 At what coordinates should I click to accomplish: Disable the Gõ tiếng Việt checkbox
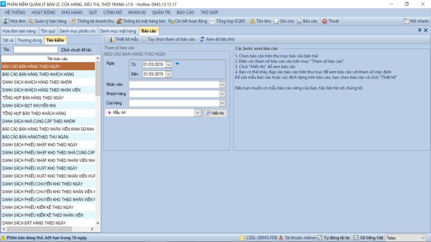[356, 238]
